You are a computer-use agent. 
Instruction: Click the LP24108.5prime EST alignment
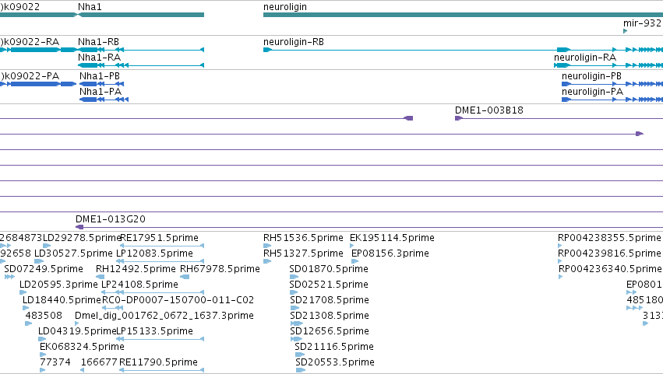click(x=153, y=292)
